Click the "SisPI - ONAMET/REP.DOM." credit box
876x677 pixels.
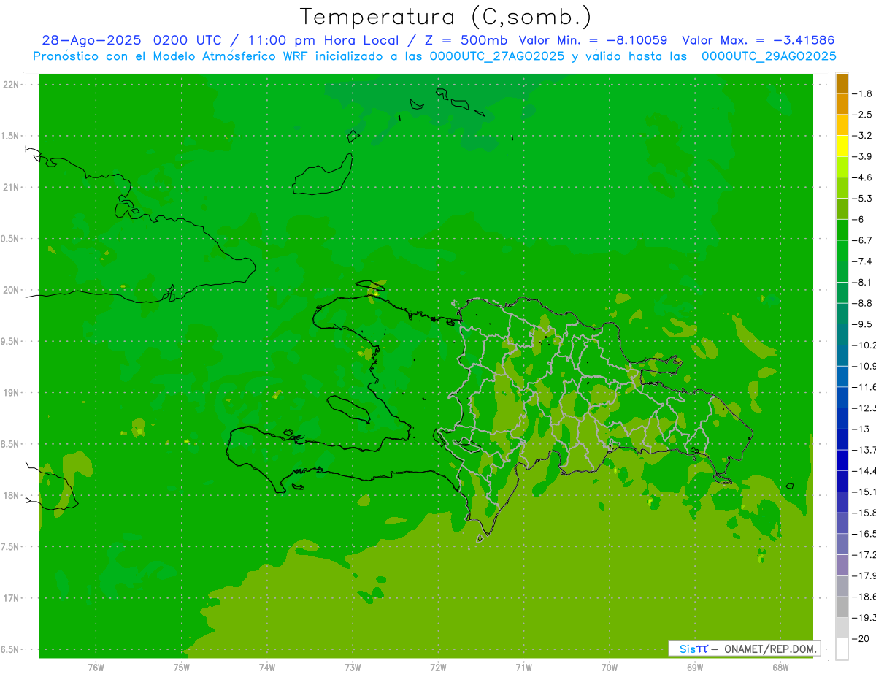(x=744, y=649)
